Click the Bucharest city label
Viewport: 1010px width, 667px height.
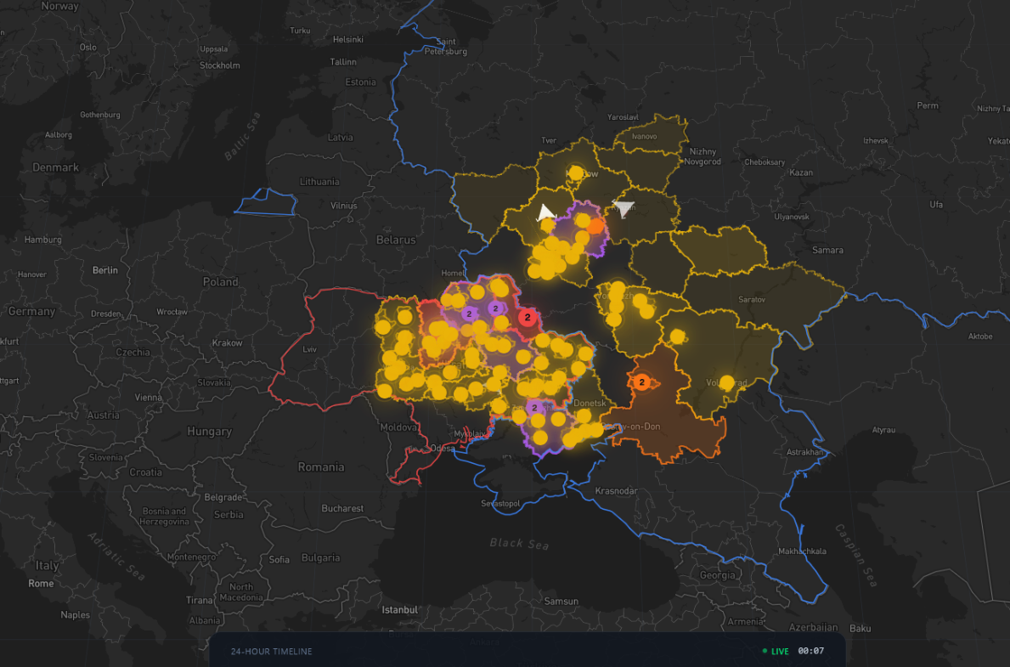[342, 508]
